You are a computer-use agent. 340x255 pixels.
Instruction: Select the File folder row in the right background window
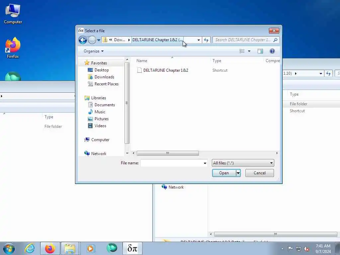311,104
